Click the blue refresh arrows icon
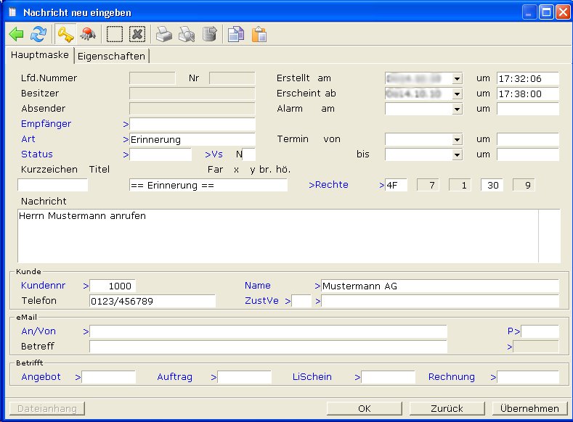The height and width of the screenshot is (422, 573). pyautogui.click(x=38, y=35)
